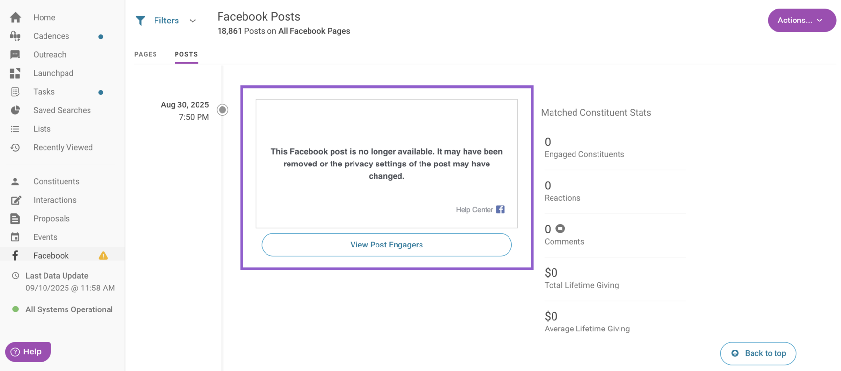
Task: Click the Back to top button
Action: (x=758, y=353)
